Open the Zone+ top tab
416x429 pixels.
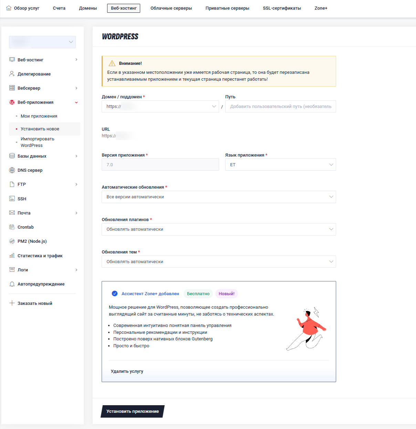tap(321, 8)
